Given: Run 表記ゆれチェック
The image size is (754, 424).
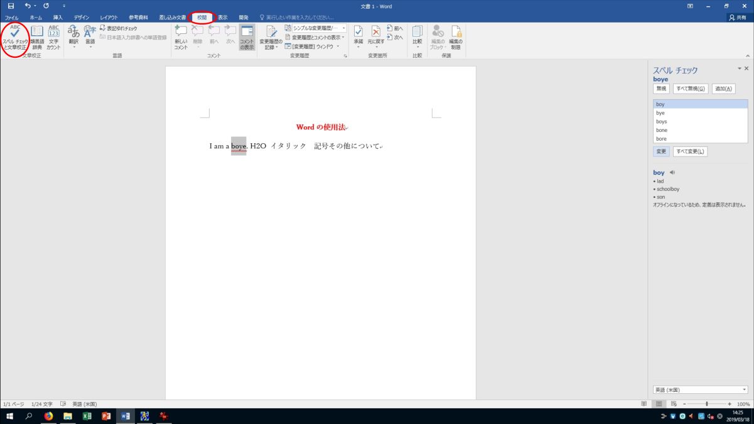Looking at the screenshot, I should click(x=119, y=28).
